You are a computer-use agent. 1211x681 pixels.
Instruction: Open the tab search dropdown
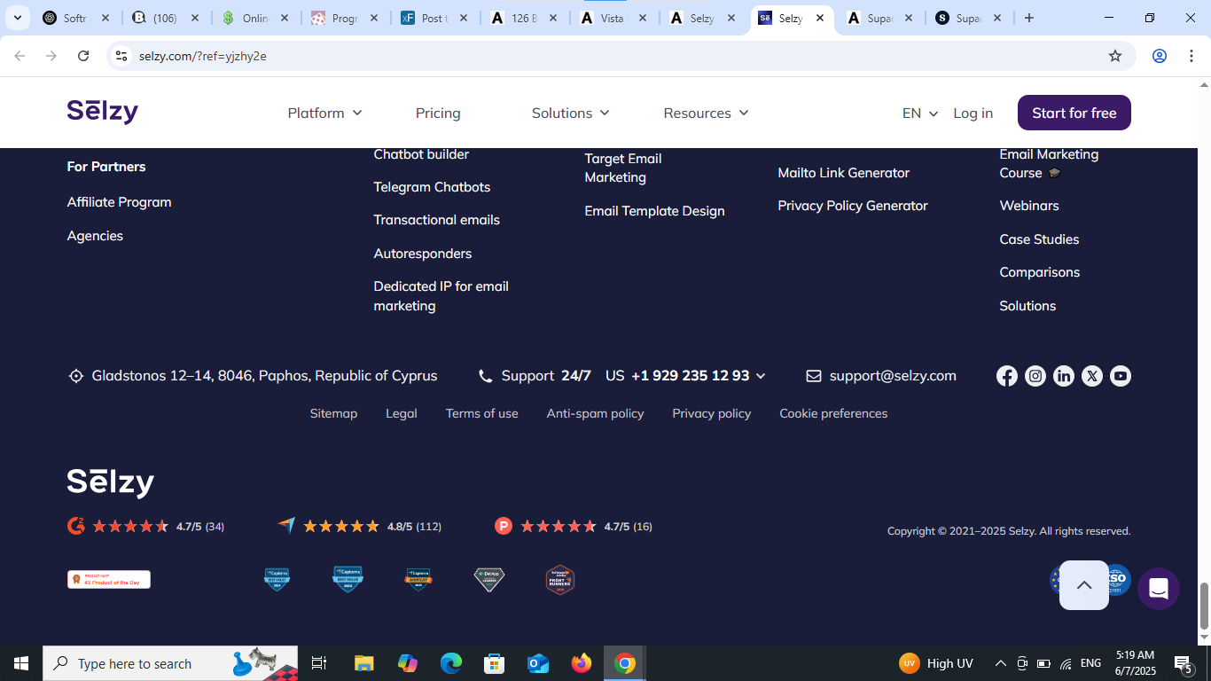tap(17, 18)
